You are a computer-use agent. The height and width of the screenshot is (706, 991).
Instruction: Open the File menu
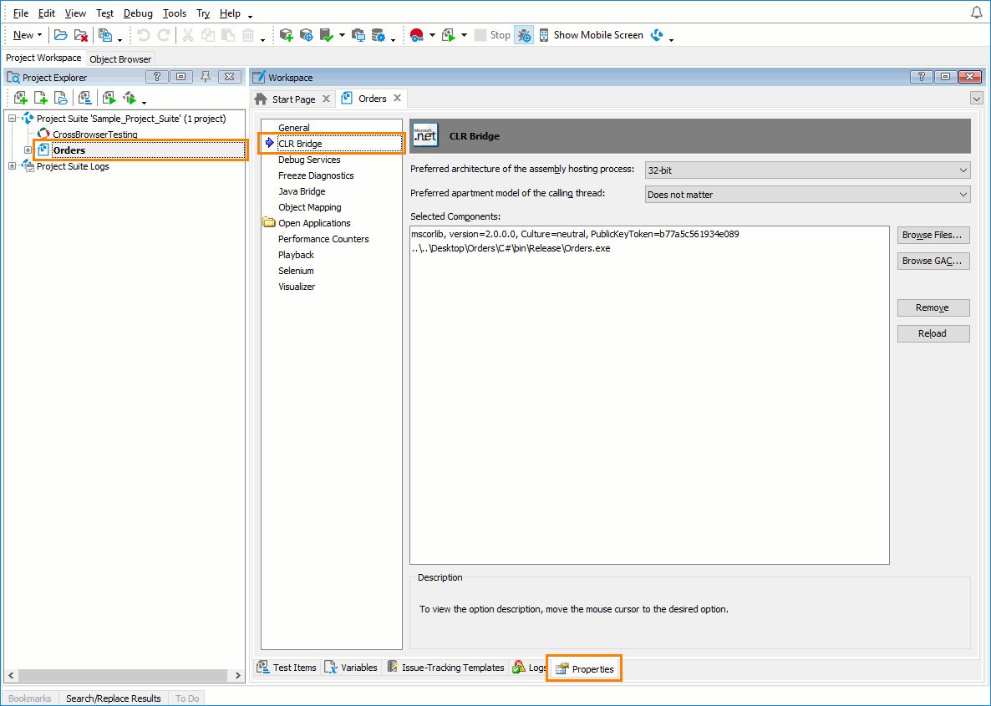[x=21, y=13]
